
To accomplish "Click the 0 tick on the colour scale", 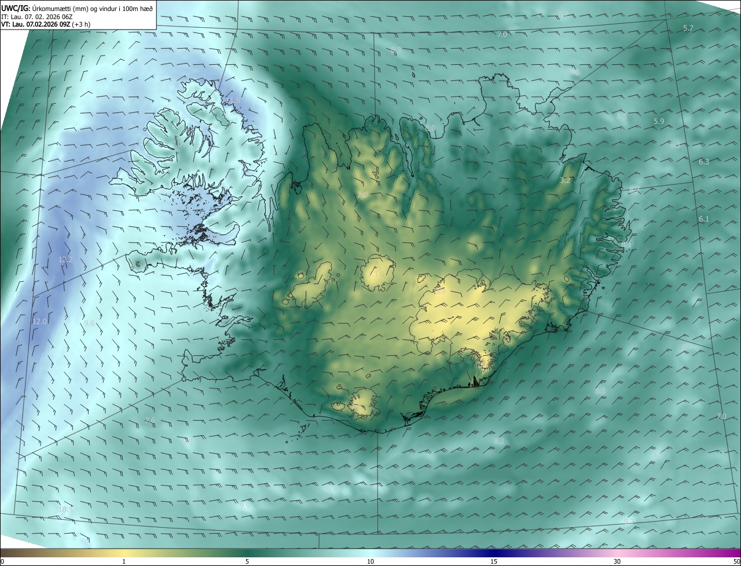I will (2, 561).
